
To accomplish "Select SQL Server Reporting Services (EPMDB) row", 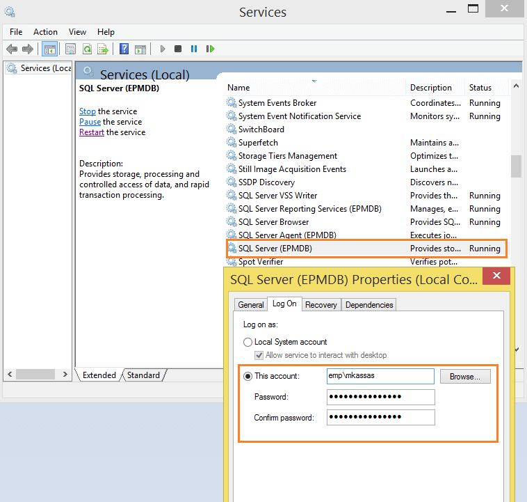I will pyautogui.click(x=366, y=209).
